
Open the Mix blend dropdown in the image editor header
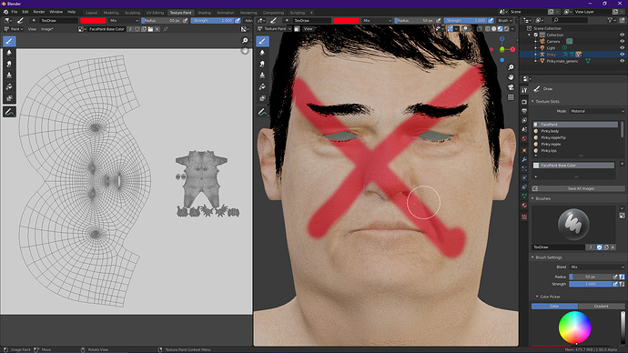124,20
